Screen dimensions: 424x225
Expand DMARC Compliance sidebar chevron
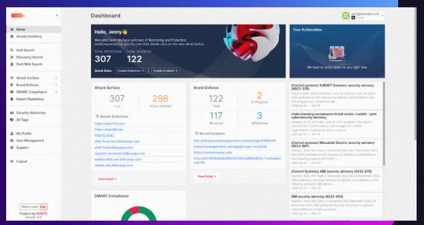click(x=56, y=92)
